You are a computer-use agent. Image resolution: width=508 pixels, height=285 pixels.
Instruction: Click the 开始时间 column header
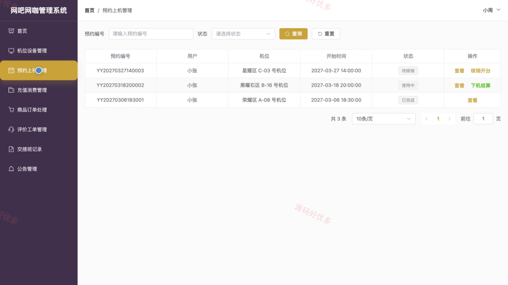point(336,56)
